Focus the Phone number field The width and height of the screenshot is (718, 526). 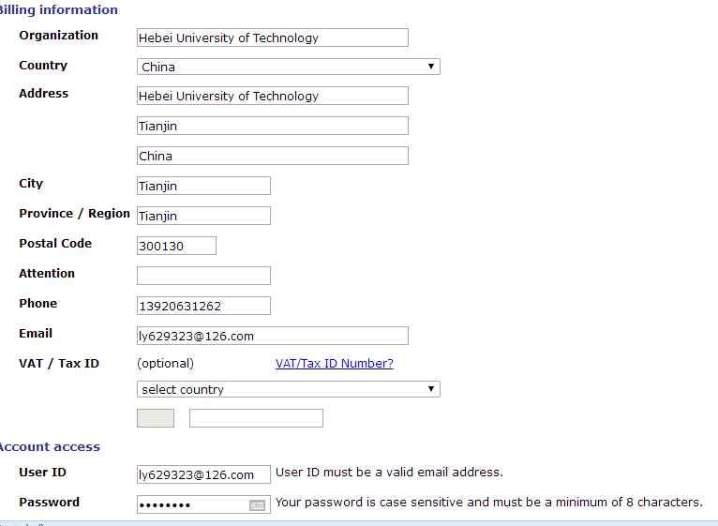point(203,306)
